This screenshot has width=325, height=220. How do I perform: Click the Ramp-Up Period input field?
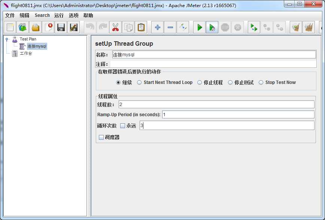238,115
